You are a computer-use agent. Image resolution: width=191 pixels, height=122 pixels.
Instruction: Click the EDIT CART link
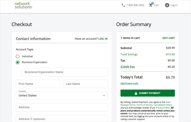169,38
